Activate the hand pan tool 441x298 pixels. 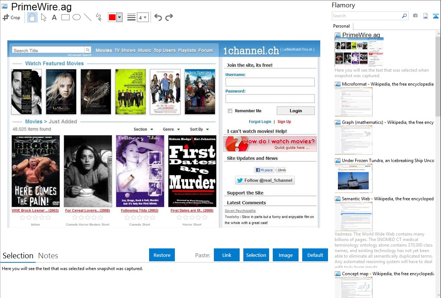32,17
